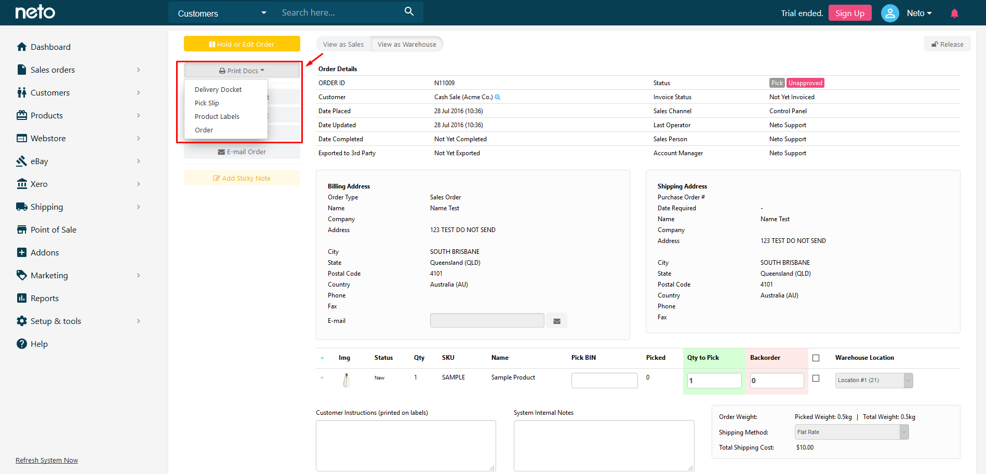Switch to View as Sales tab
This screenshot has height=474, width=986.
[343, 44]
